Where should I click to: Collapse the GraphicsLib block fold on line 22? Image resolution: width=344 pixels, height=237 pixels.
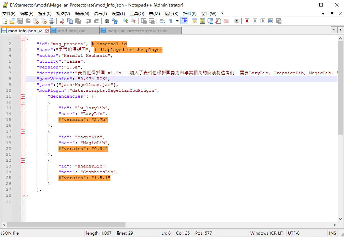pyautogui.click(x=23, y=161)
